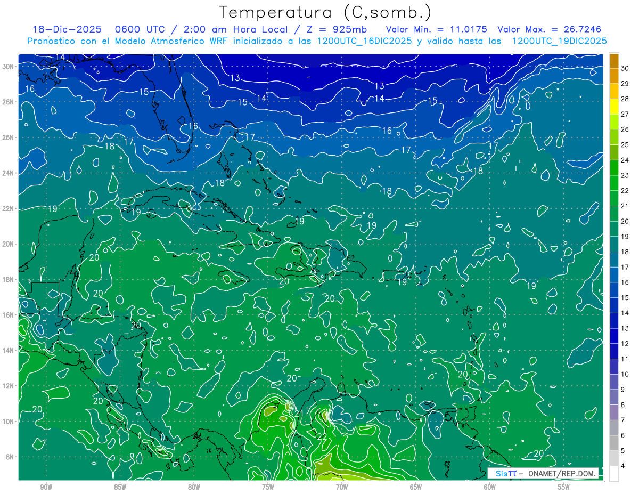
Task: Click the 22N latitude axis label
Action: pos(9,208)
